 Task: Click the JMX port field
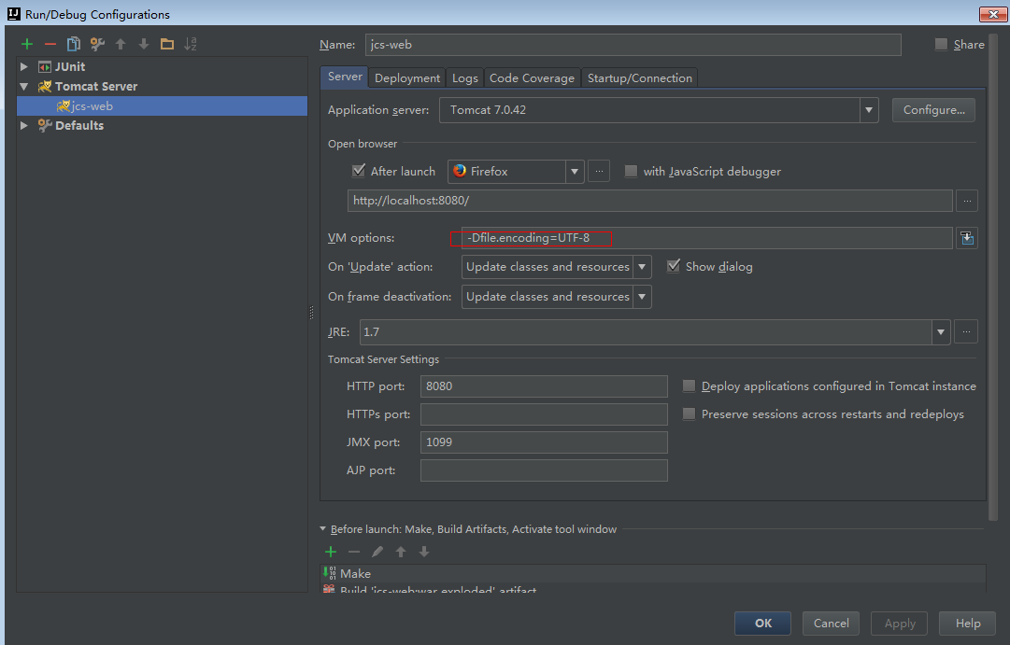[544, 442]
